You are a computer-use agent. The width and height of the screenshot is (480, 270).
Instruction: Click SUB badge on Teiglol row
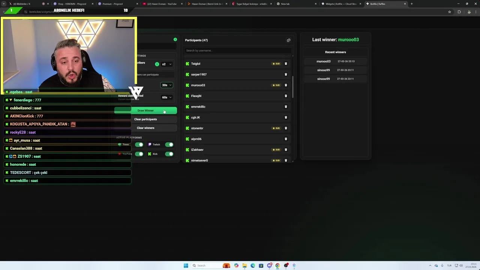click(x=276, y=64)
